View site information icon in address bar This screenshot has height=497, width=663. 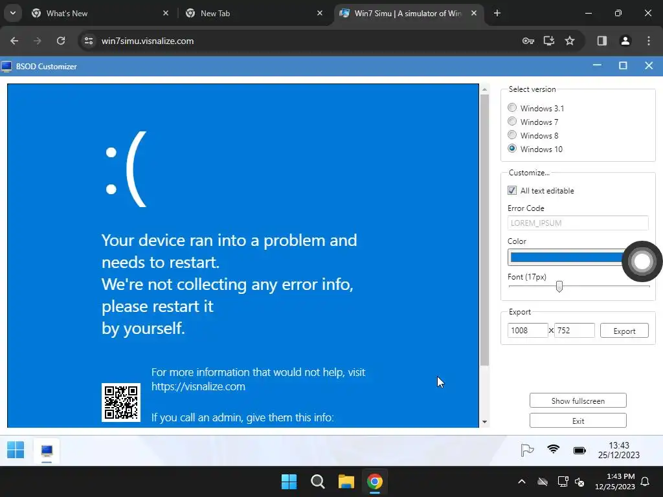(88, 41)
